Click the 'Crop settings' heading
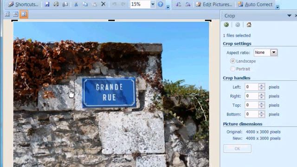 point(237,44)
